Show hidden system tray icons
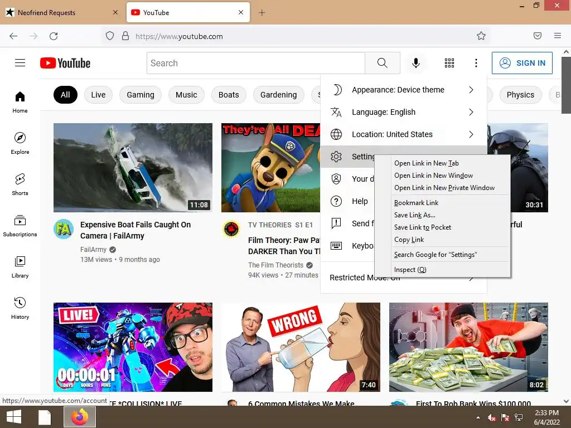This screenshot has width=571, height=428. (x=478, y=417)
